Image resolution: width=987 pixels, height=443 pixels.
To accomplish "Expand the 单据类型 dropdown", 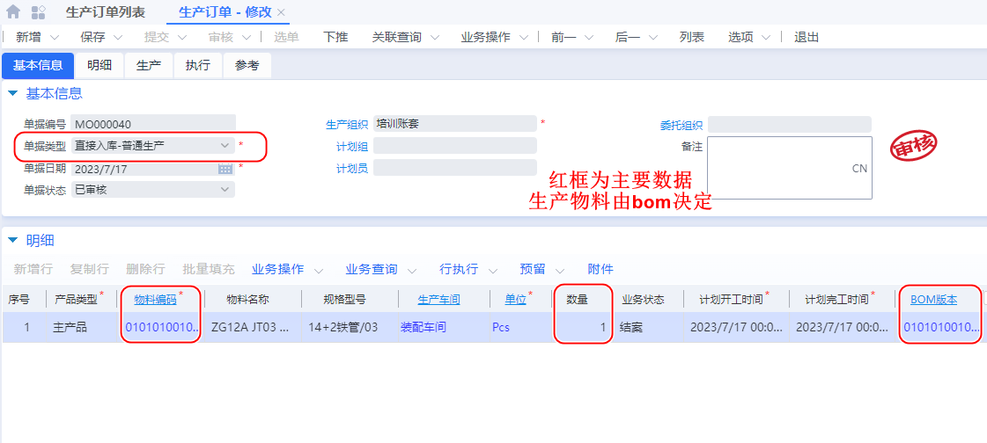I will point(225,146).
